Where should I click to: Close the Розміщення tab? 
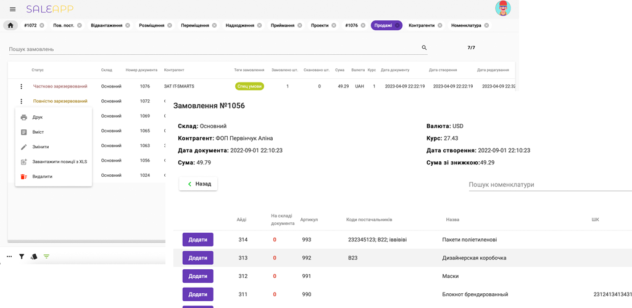[169, 25]
